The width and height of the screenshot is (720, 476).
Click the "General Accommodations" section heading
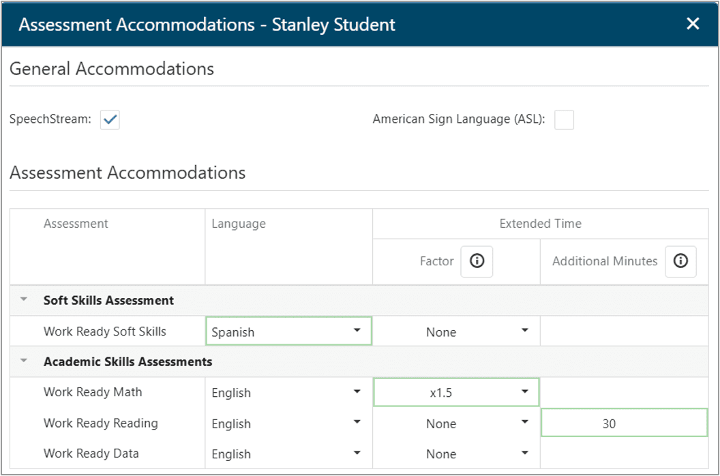(112, 69)
